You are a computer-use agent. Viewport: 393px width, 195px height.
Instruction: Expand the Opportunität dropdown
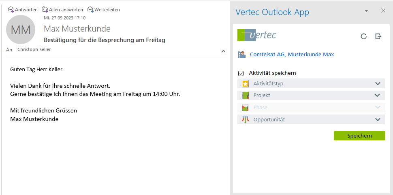coord(378,119)
